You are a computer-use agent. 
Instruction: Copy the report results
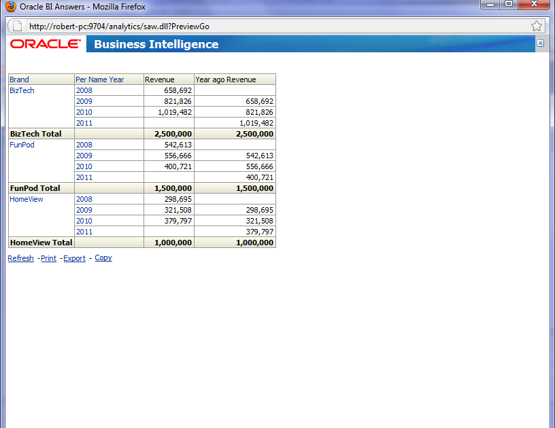coord(103,257)
